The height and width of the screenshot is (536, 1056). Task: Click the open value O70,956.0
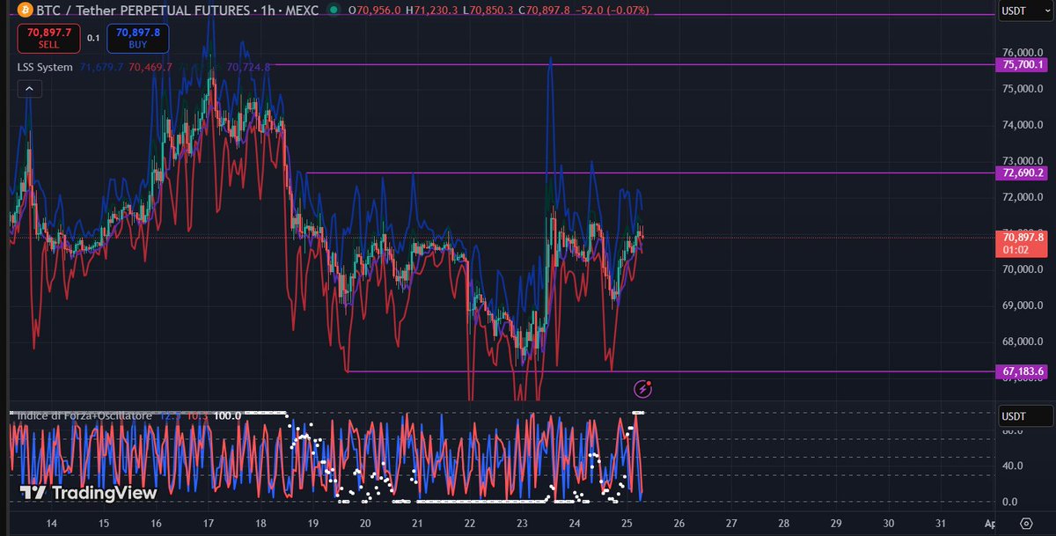point(375,10)
